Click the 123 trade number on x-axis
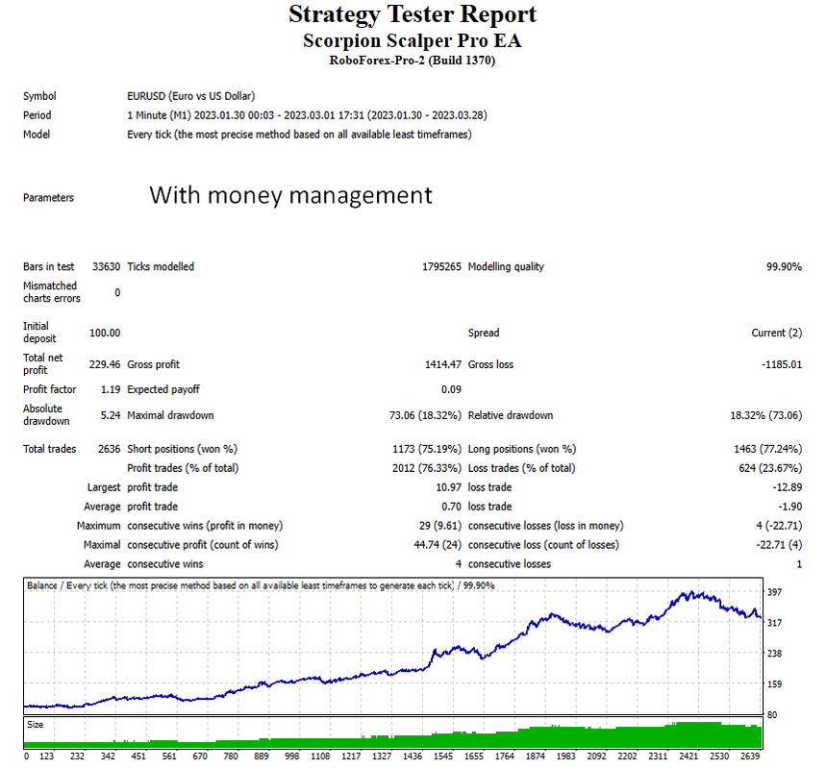 (47, 757)
